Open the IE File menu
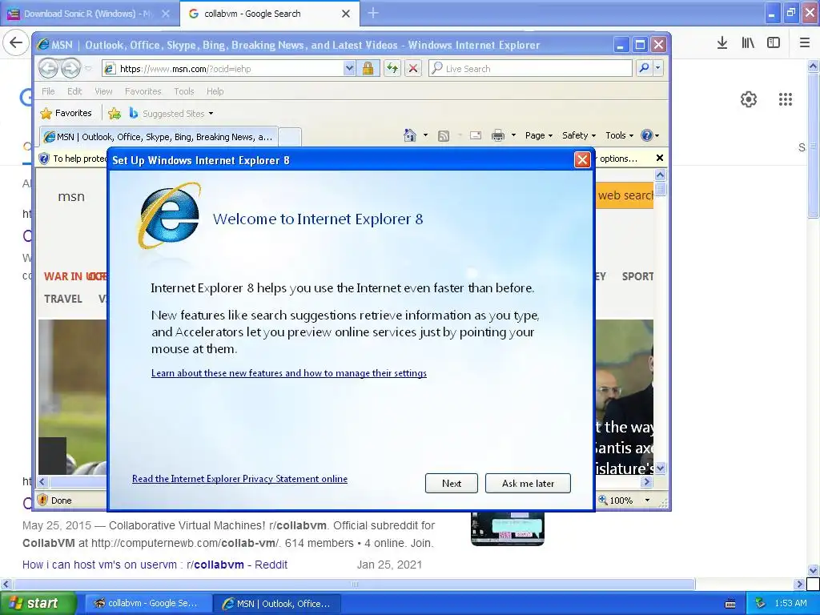The width and height of the screenshot is (820, 615). pos(48,91)
